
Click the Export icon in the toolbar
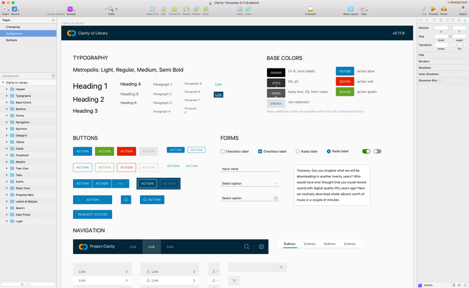[462, 9]
